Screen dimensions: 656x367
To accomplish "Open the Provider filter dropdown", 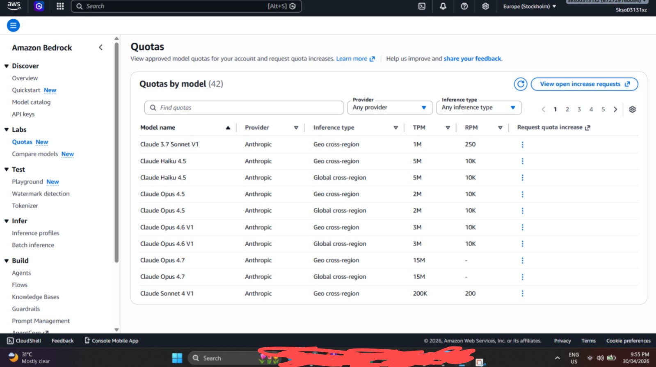I will [x=390, y=108].
